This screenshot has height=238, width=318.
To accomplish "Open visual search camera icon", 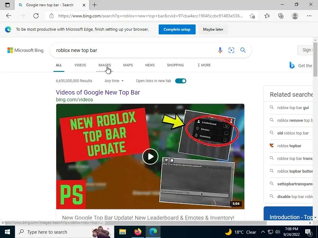I will tap(231, 50).
